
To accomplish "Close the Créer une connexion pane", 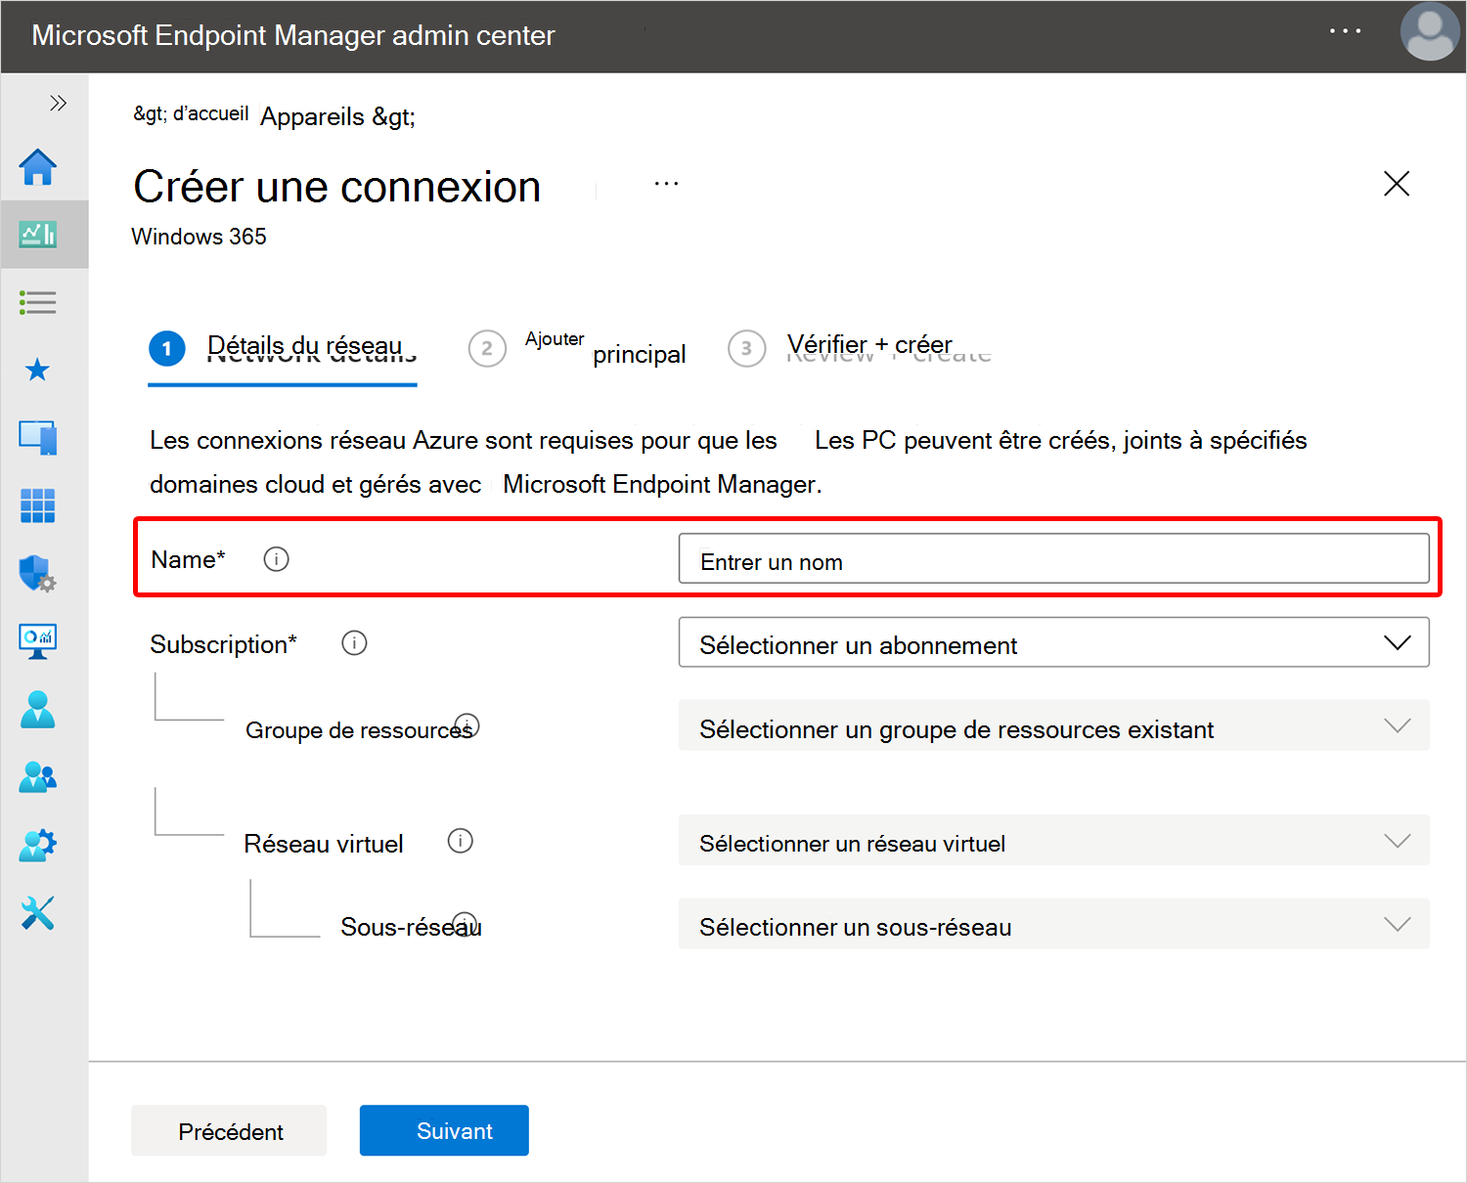I will [1397, 183].
